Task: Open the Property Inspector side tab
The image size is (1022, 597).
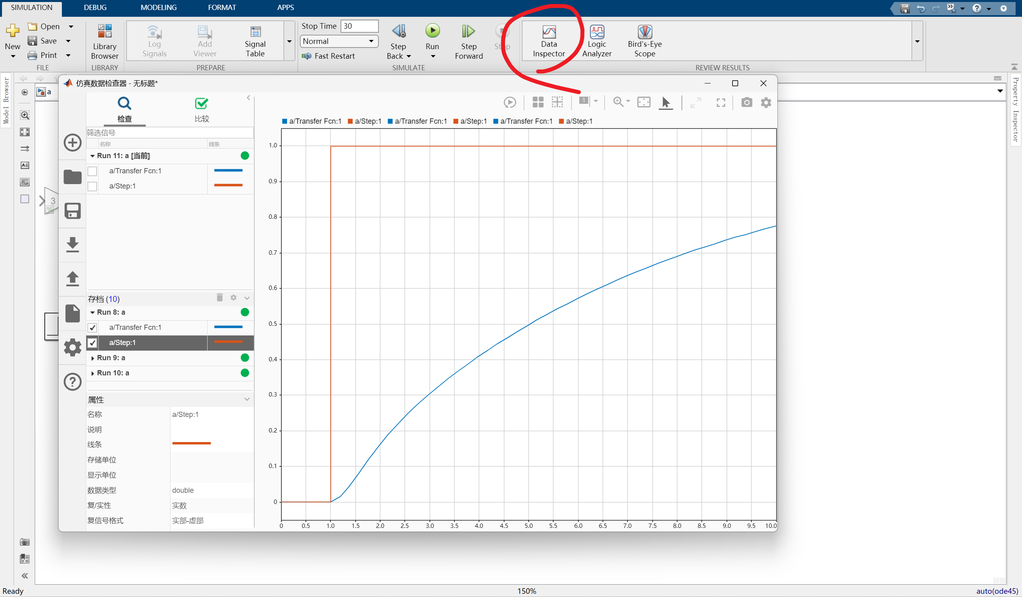Action: [1016, 109]
